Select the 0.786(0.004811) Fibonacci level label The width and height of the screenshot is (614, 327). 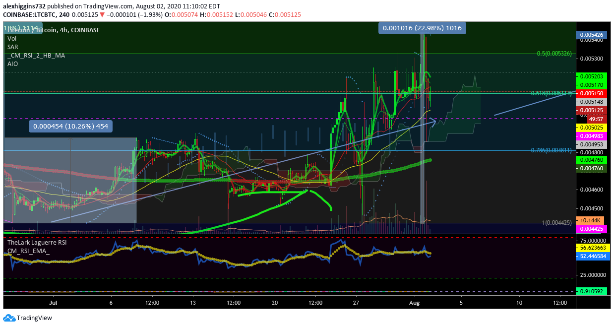point(551,150)
